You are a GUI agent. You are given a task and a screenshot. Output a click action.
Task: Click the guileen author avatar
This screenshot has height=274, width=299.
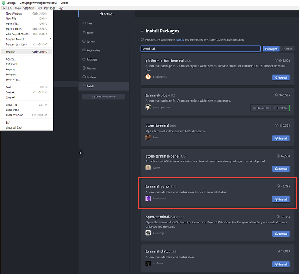[148, 263]
